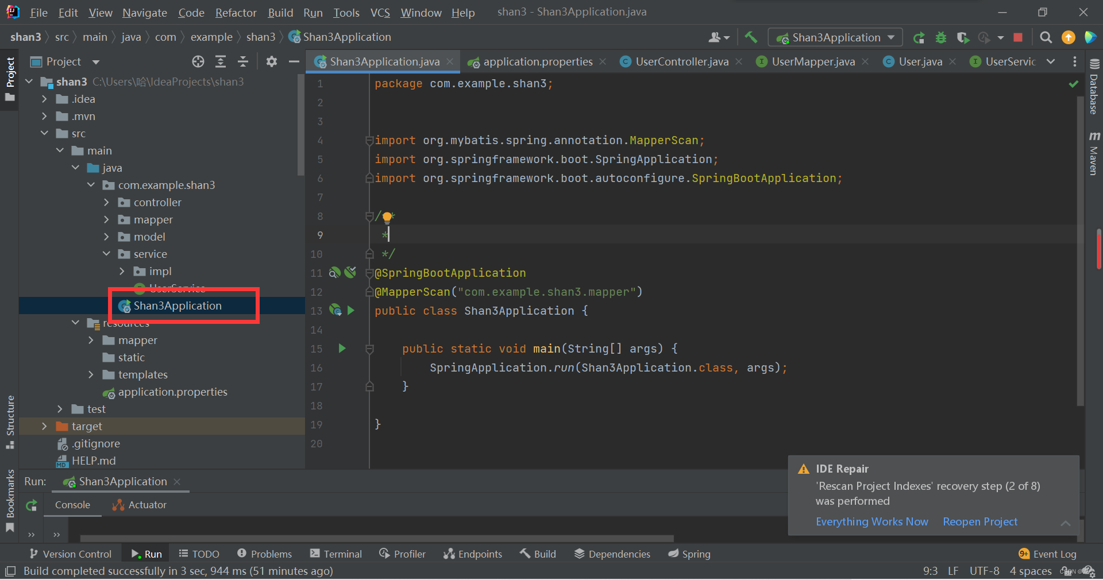Screen dimensions: 1103x580
Task: Expand all in Project panel
Action: (x=221, y=61)
